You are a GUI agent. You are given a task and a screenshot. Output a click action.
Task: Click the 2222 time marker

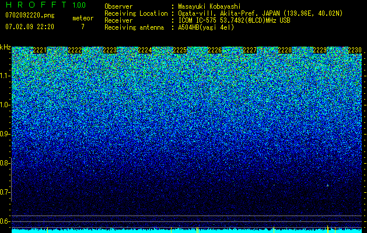coord(75,50)
